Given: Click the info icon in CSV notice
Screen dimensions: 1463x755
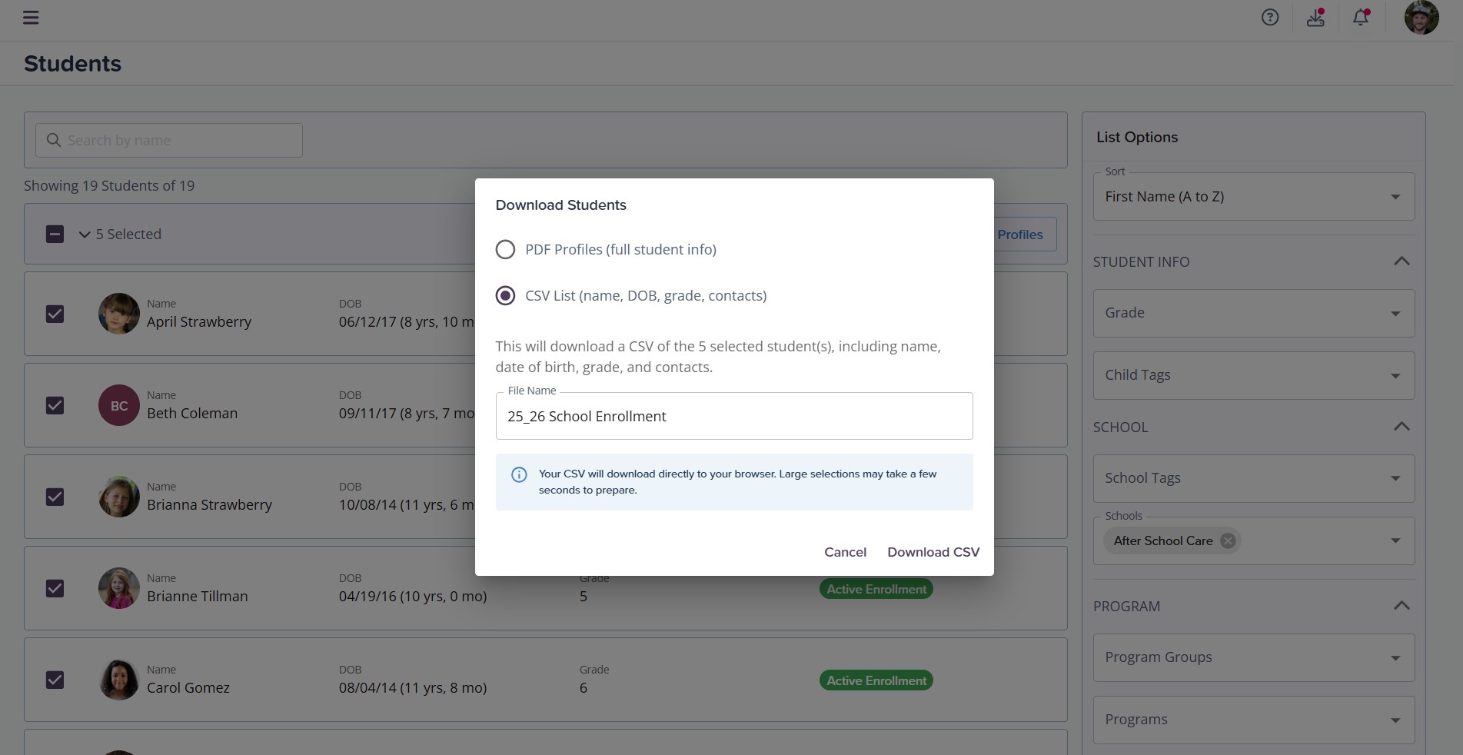Looking at the screenshot, I should coord(519,474).
